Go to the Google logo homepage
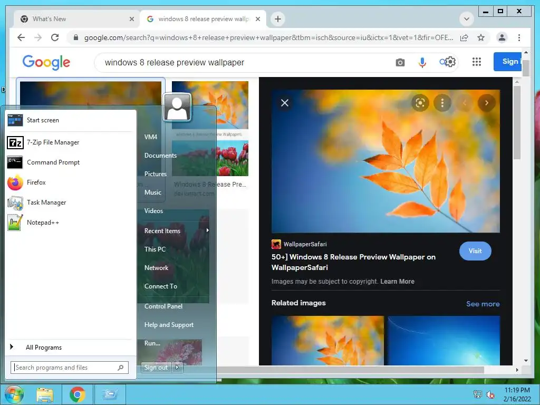The width and height of the screenshot is (540, 405). pyautogui.click(x=46, y=62)
